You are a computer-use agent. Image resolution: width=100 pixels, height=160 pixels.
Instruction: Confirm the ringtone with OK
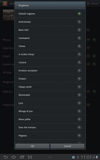click(32, 146)
